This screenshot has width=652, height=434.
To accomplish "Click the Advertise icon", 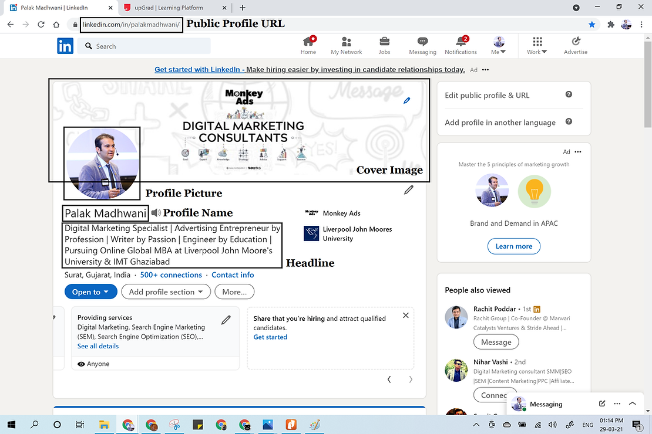I will (x=575, y=41).
